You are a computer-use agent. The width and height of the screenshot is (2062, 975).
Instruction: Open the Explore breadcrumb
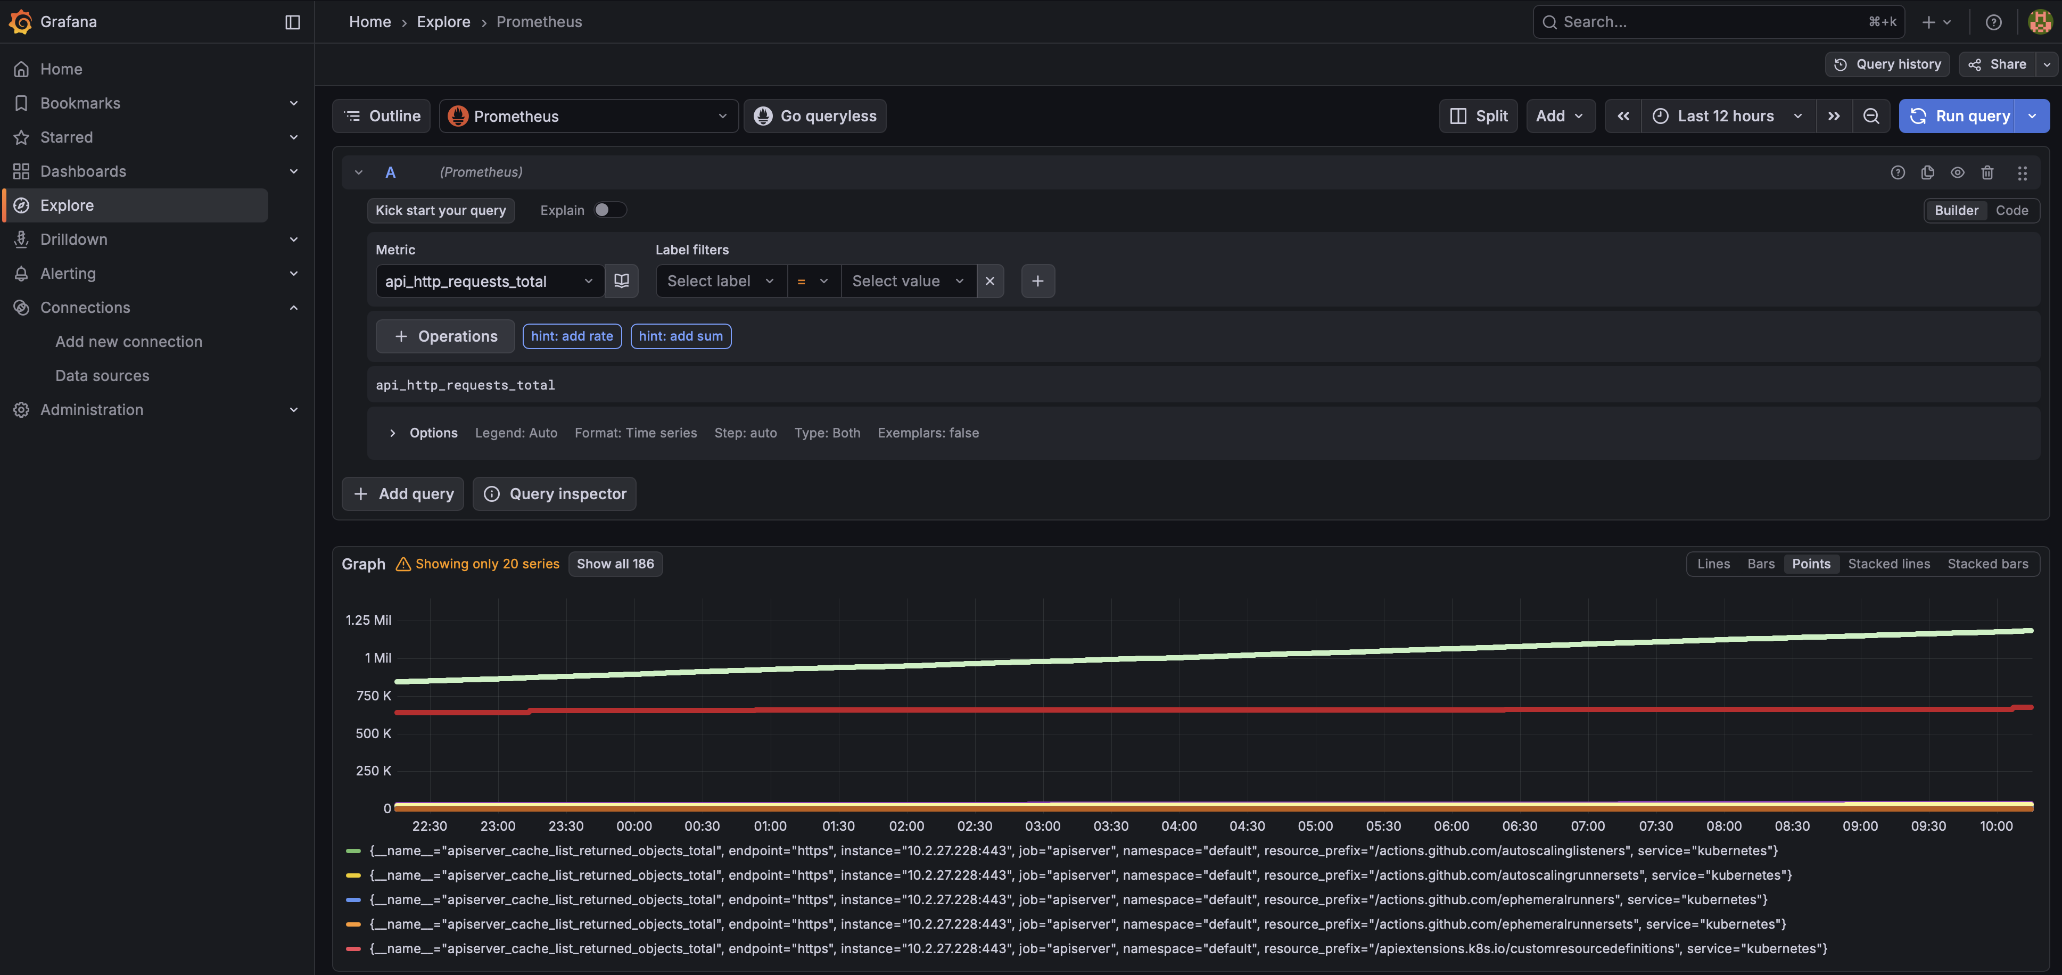click(x=443, y=22)
